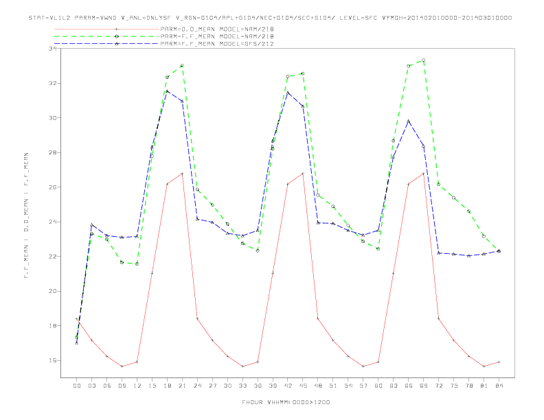
Task: Click x-axis tick label 09
Action: (x=122, y=386)
